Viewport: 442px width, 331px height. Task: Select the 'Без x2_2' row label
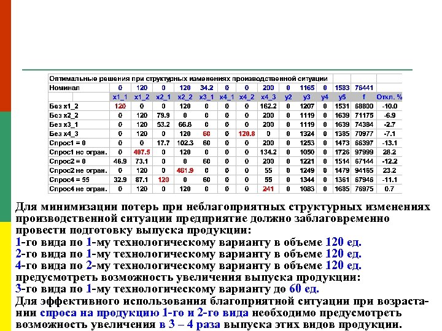64,115
